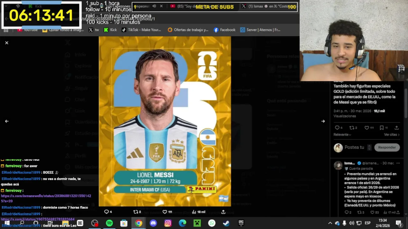Go to the next photo arrow
This screenshot has width=408, height=229.
[x=323, y=121]
